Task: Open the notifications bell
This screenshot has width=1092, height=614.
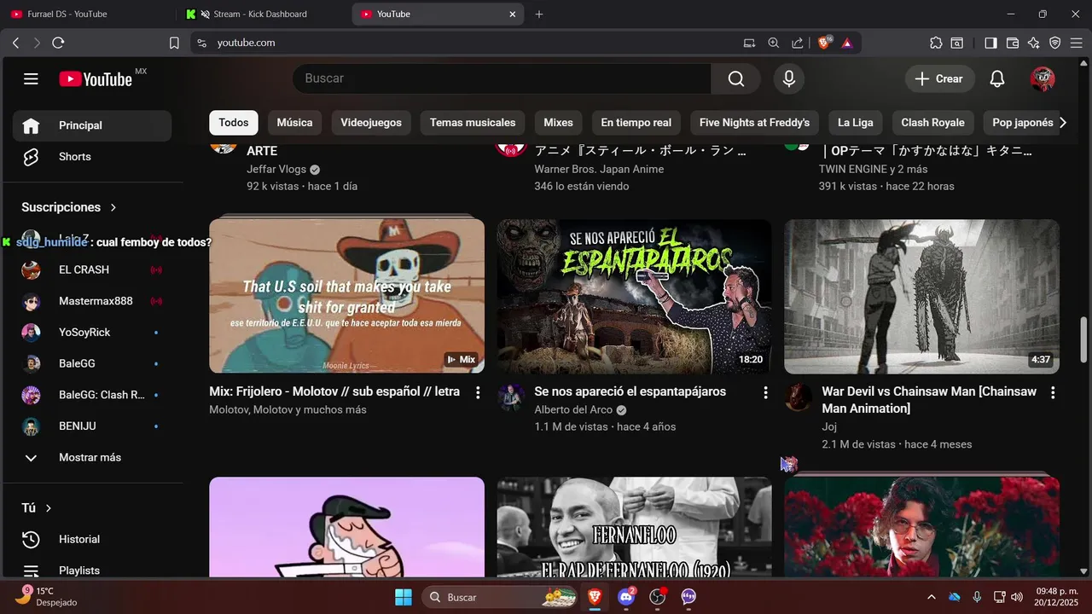Action: (x=997, y=78)
